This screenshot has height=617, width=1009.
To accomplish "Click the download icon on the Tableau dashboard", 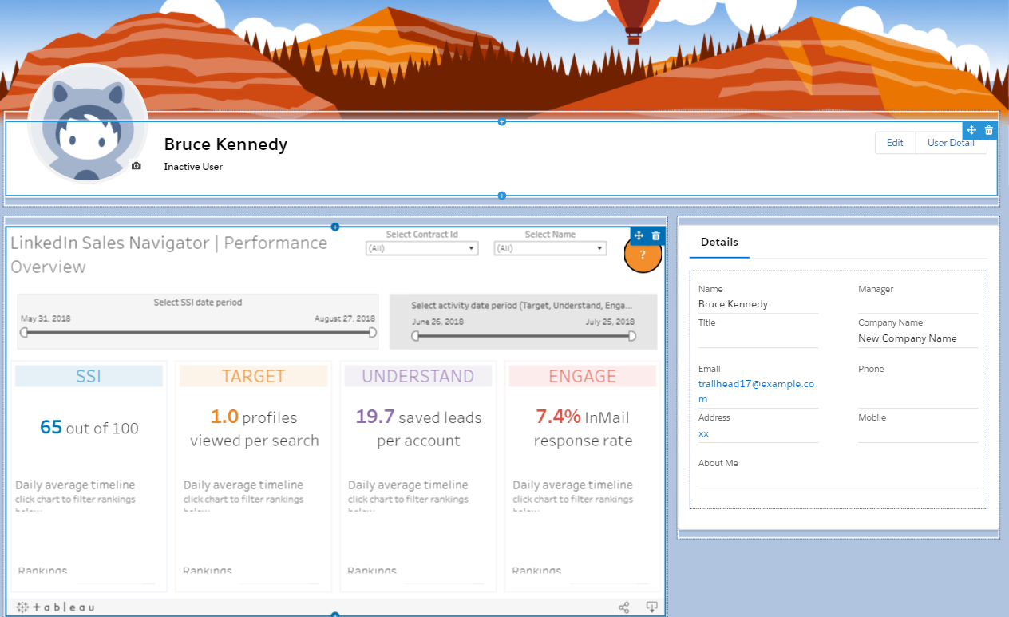I will pos(652,607).
